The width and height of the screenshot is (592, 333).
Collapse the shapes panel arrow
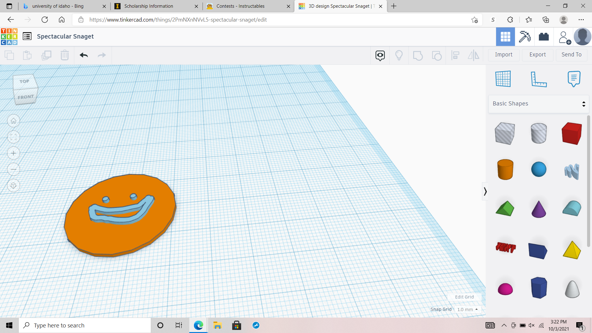[x=485, y=191]
